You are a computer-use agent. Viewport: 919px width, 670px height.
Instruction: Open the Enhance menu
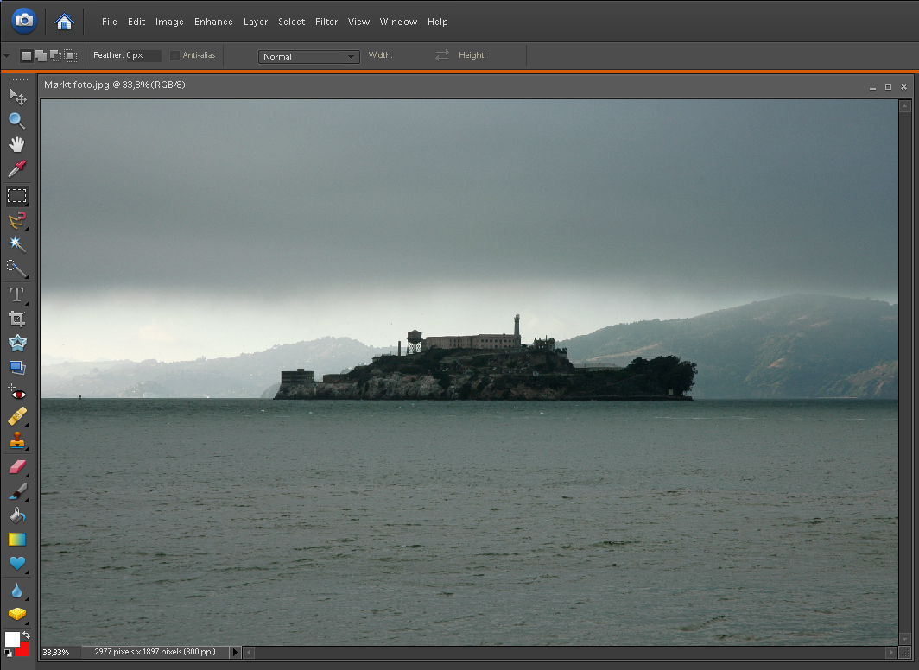[x=213, y=22]
